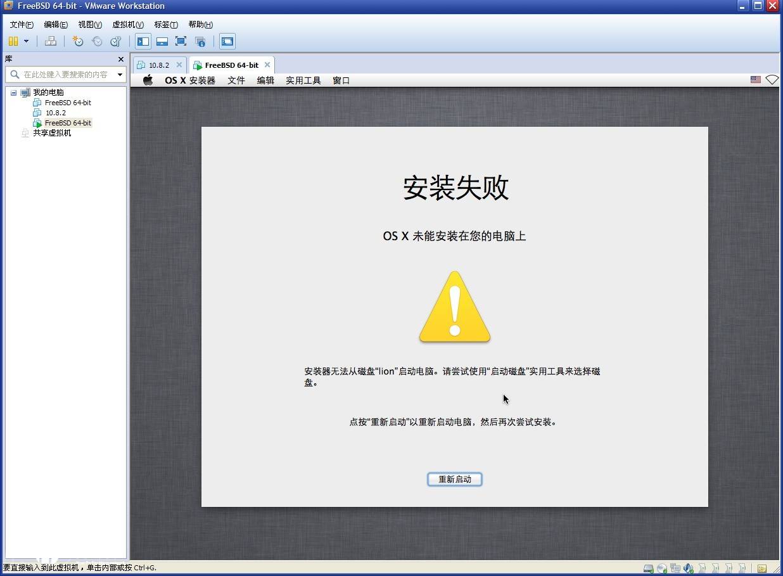The image size is (783, 576).
Task: Toggle the console view thumbnail bar
Action: click(162, 41)
